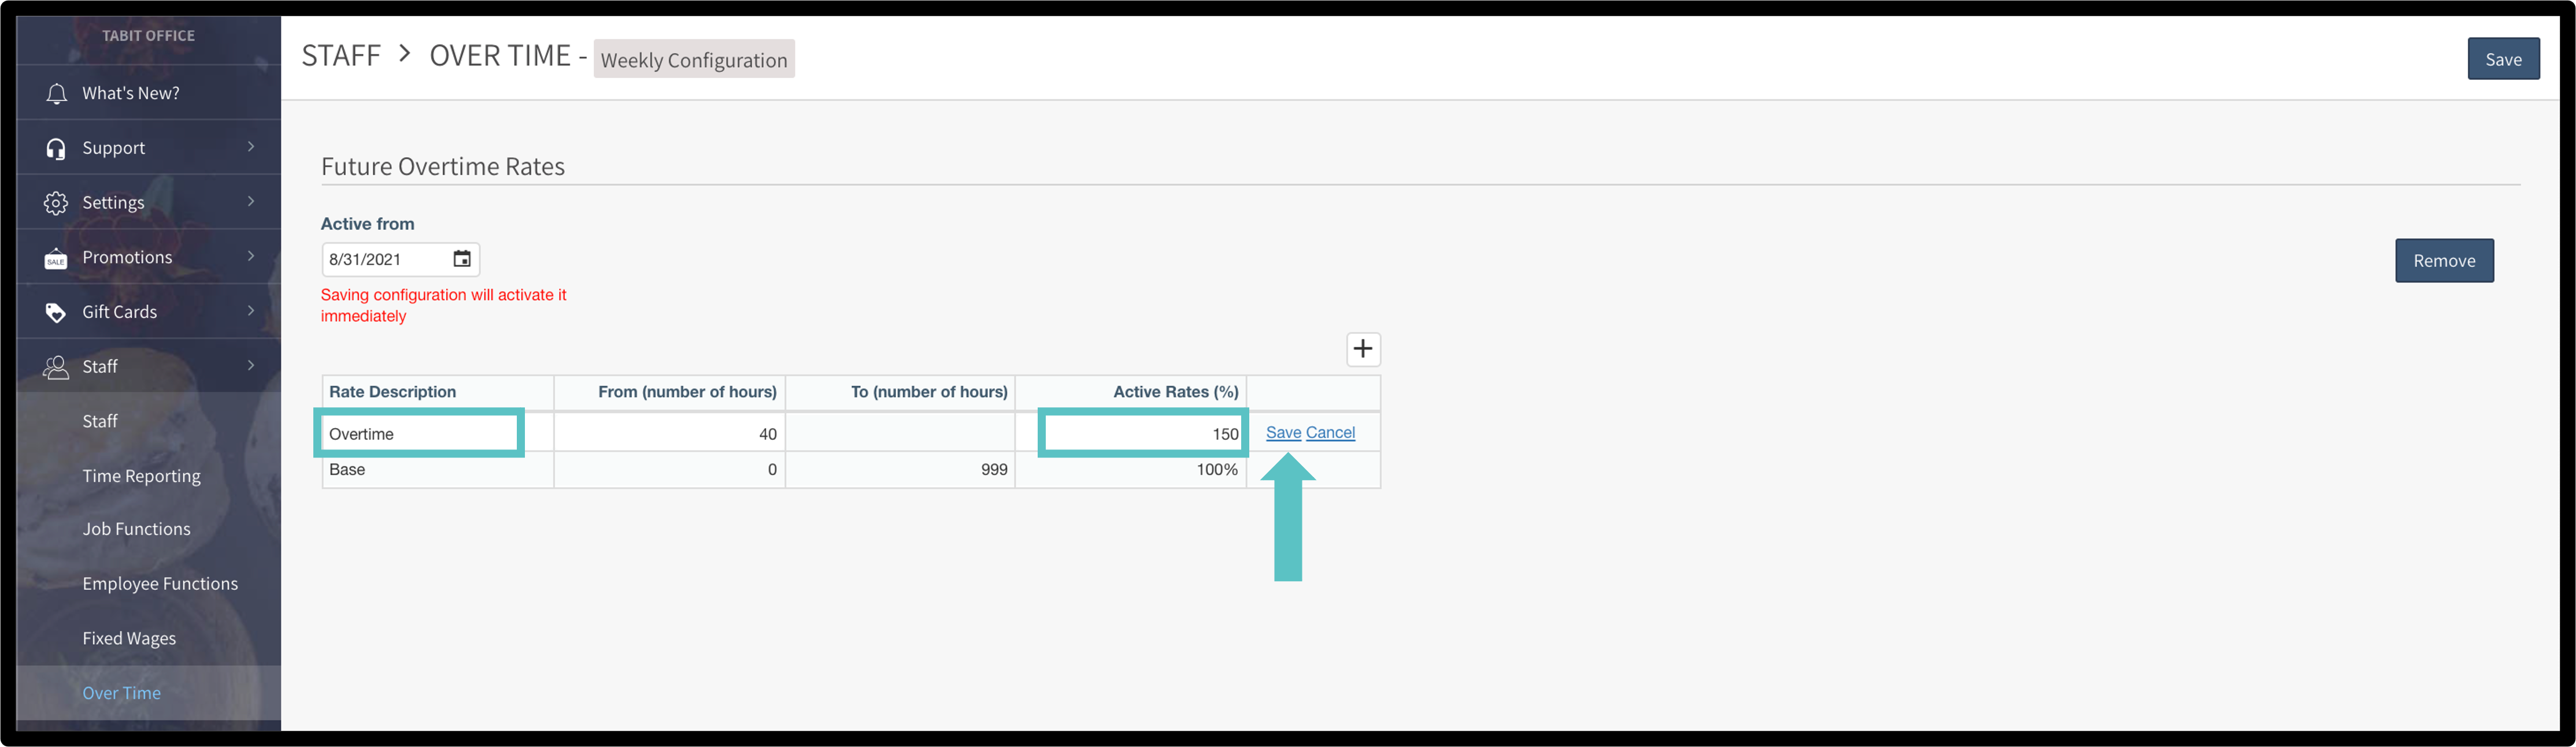Click the Promotions sale tag icon

pyautogui.click(x=56, y=259)
